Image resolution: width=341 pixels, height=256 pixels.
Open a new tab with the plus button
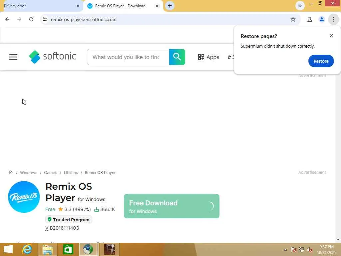pos(170,6)
